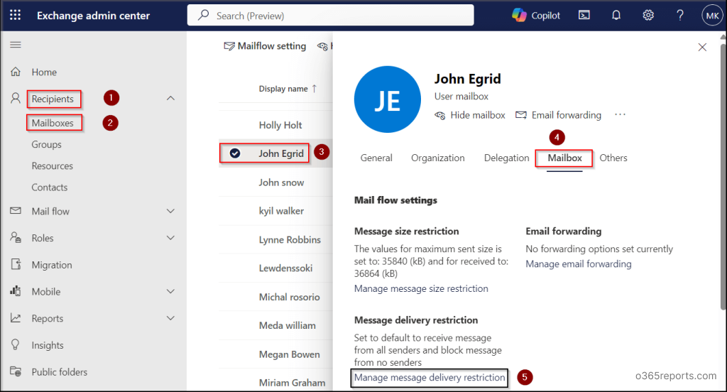This screenshot has height=392, width=727.
Task: Click the Mobile icon in sidebar
Action: tap(16, 291)
